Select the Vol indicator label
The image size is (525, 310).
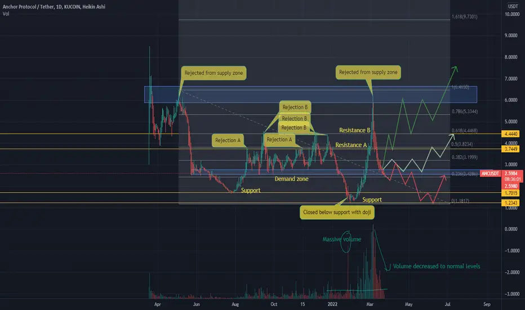pyautogui.click(x=6, y=14)
